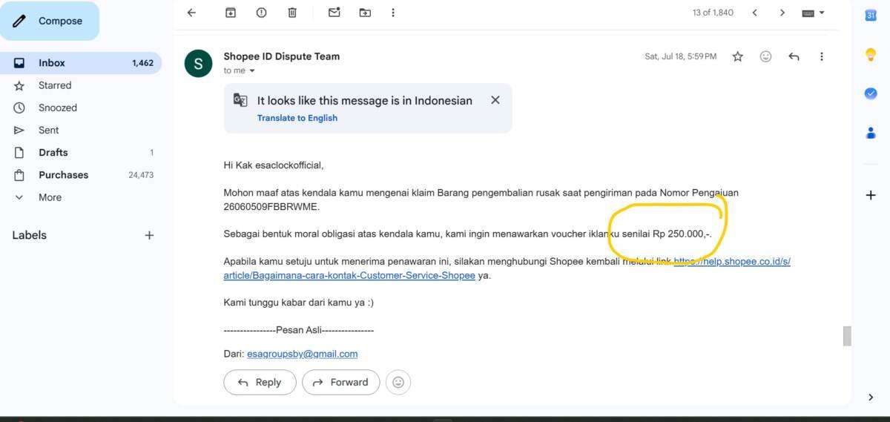Add an emoji reaction to the message header
The width and height of the screenshot is (890, 422).
point(765,56)
